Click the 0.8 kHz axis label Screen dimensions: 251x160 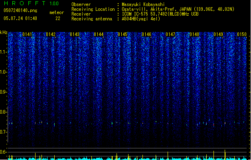[x=4, y=112]
